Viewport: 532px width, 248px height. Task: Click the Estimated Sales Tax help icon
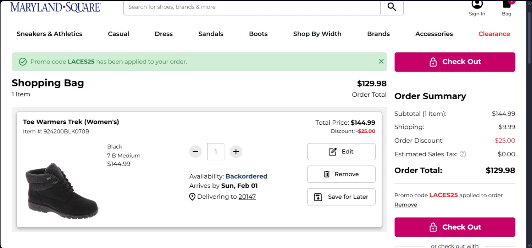coord(463,154)
